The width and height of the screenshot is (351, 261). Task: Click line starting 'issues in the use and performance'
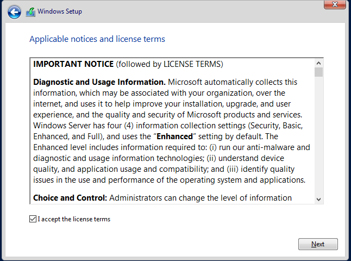coord(169,180)
